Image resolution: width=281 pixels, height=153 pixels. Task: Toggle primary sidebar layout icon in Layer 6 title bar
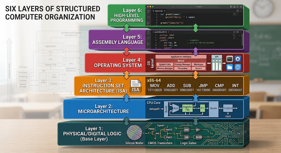coord(231,7)
